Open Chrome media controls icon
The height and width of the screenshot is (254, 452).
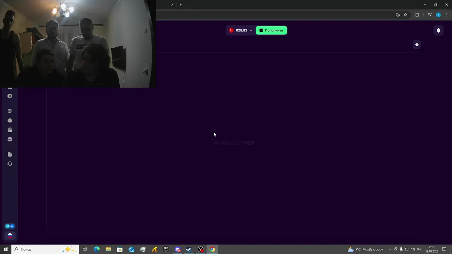pos(430,15)
